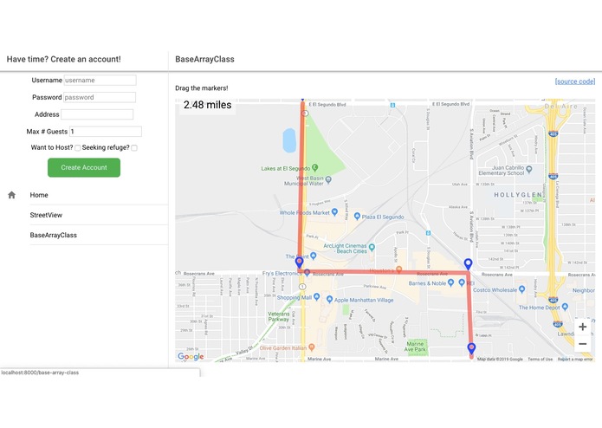Open West Basin Municipal Water pin
This screenshot has height=428, width=602.
click(x=328, y=179)
